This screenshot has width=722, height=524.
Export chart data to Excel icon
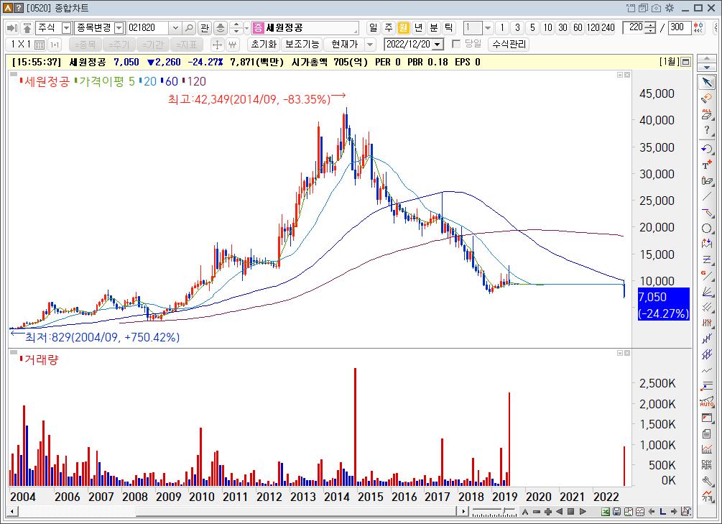605,512
